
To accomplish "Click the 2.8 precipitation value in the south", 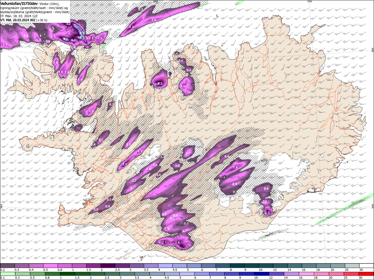I will pos(177,242).
